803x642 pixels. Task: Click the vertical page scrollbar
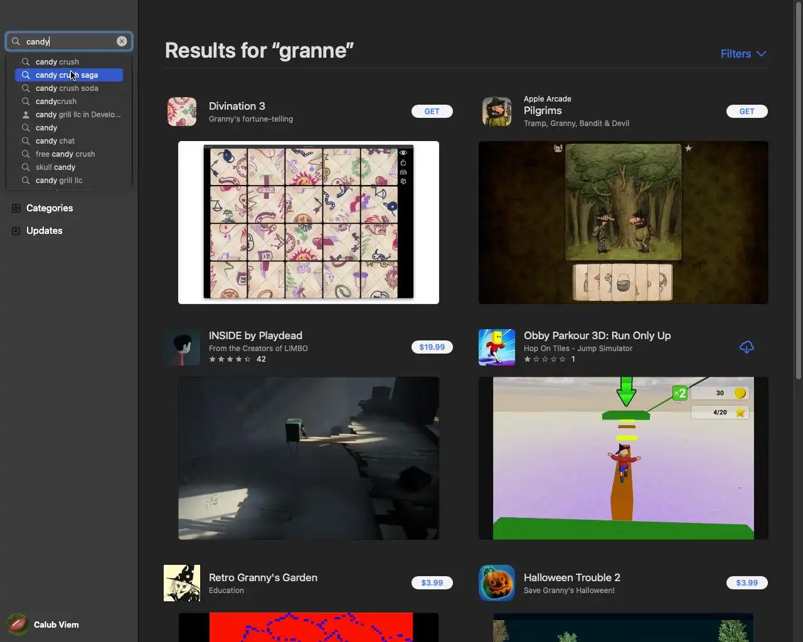click(799, 191)
